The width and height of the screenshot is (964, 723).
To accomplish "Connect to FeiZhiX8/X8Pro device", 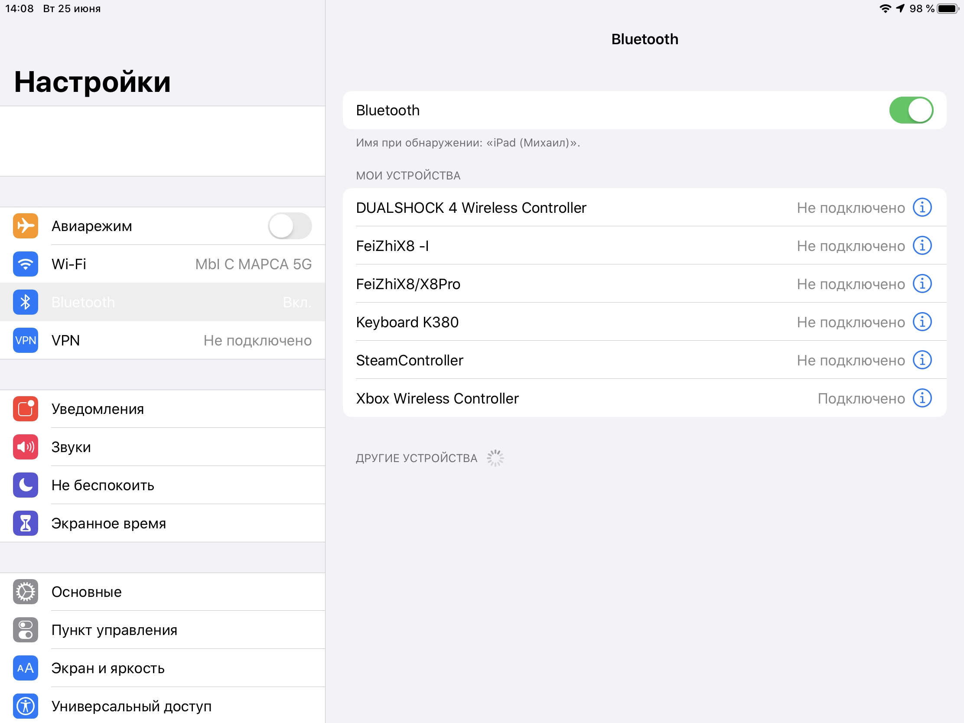I will coord(567,284).
